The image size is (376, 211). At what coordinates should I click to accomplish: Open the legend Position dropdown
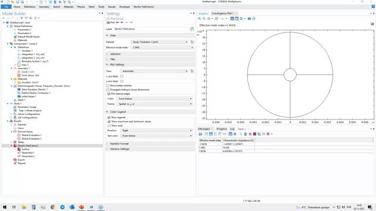click(156, 130)
